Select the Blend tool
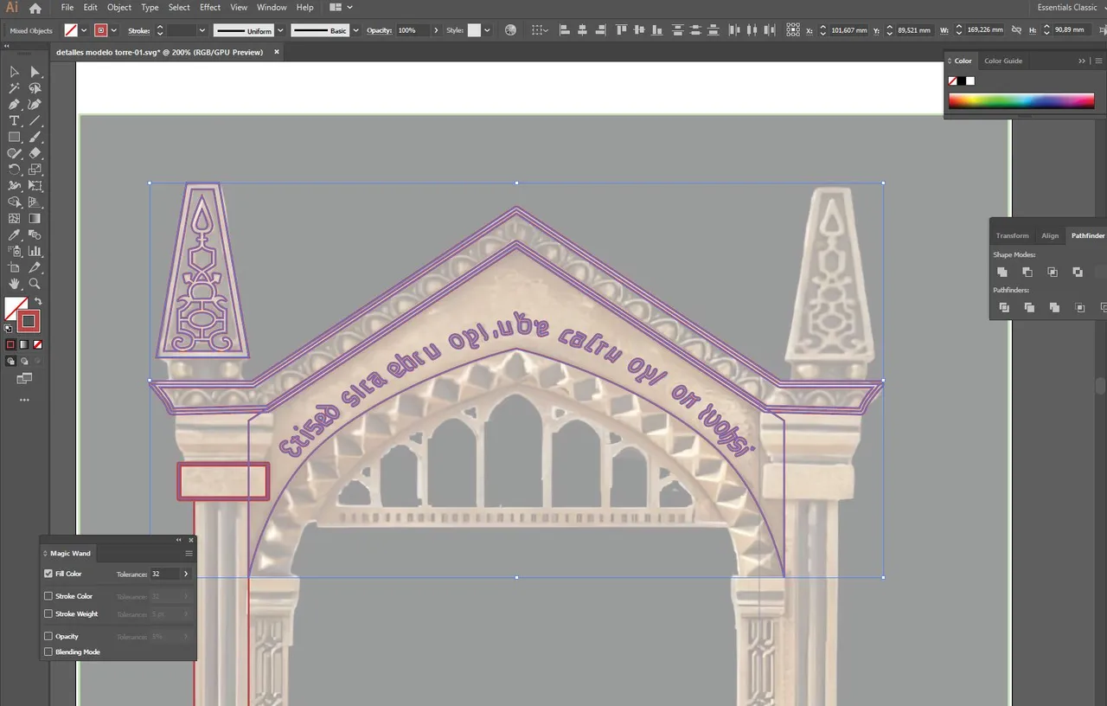The width and height of the screenshot is (1107, 706). click(35, 235)
